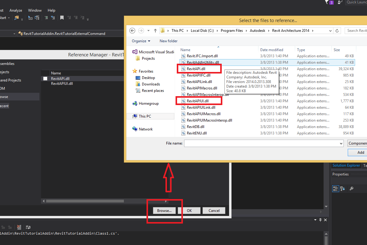Click the class icon beside RevitTutorialExternalCommand
Screen dimensions: 367x245
click(x=20, y=34)
